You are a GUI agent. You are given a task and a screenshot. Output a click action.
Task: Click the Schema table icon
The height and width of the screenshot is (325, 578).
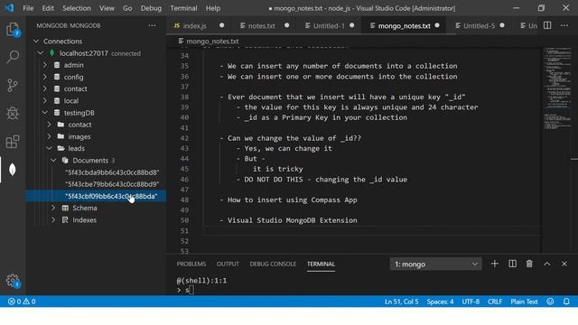(65, 208)
